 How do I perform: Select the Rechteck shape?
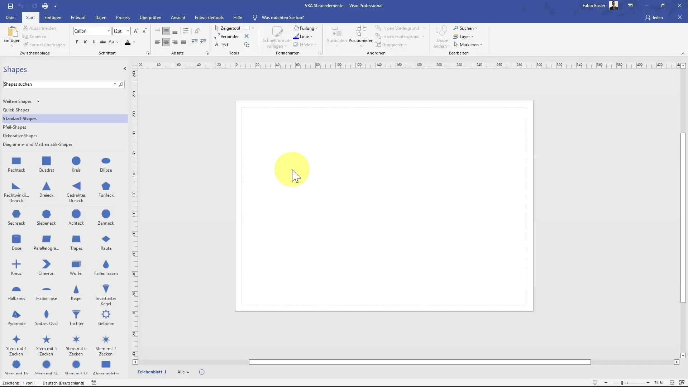pyautogui.click(x=16, y=164)
